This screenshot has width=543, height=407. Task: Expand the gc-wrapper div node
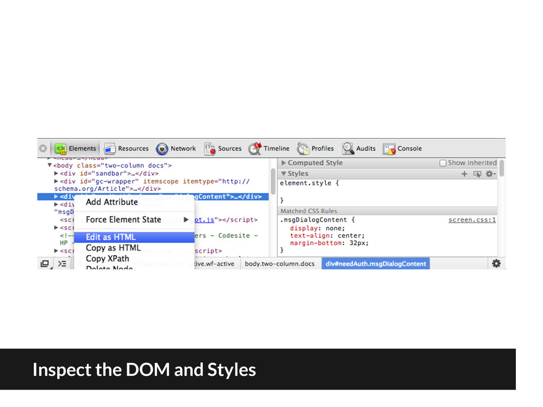click(56, 181)
